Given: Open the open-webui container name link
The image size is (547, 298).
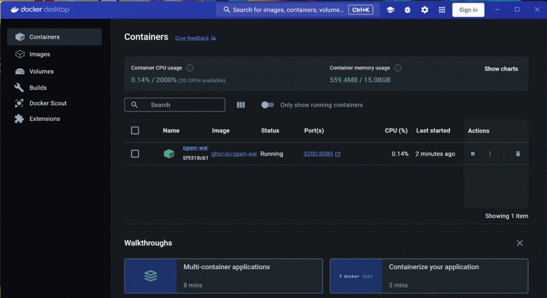Looking at the screenshot, I should point(196,148).
